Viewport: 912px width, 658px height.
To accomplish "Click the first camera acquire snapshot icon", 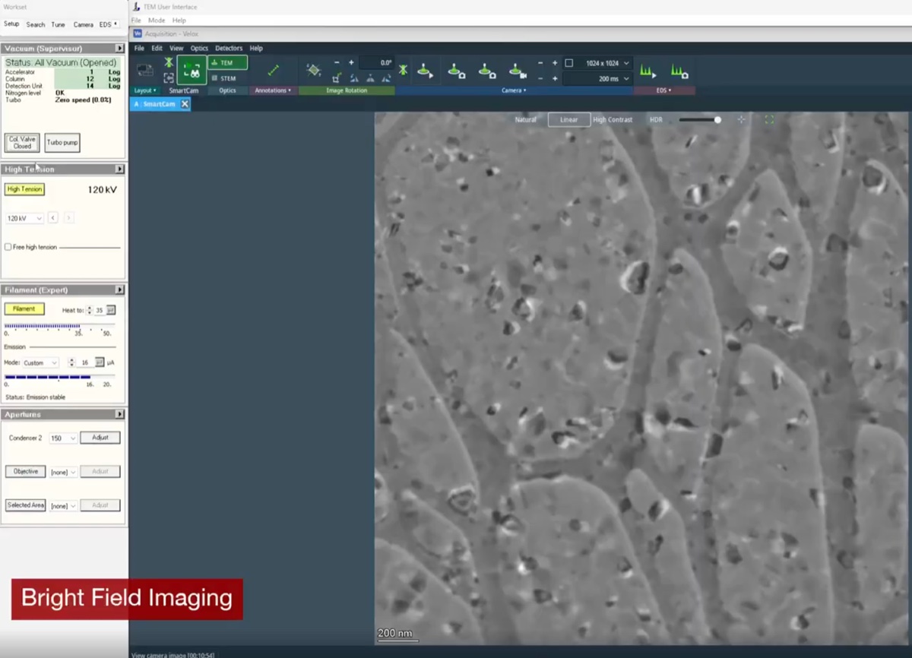I will click(456, 71).
